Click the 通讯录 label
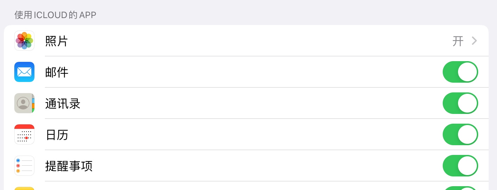 63,104
